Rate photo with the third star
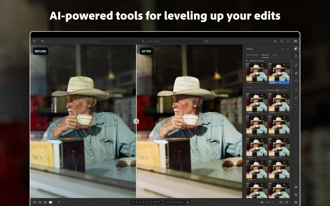The height and width of the screenshot is (206, 330). pos(140,202)
